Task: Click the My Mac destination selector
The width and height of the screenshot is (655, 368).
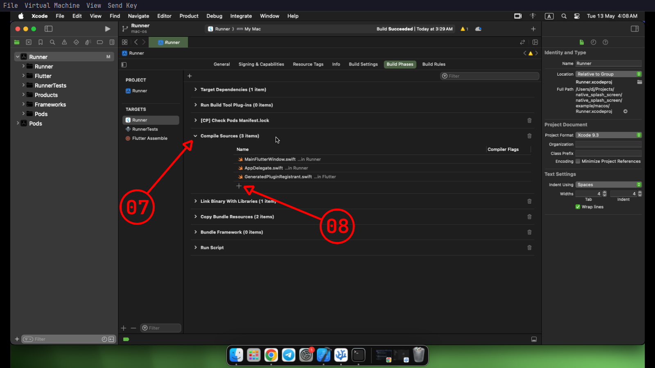Action: pos(249,29)
